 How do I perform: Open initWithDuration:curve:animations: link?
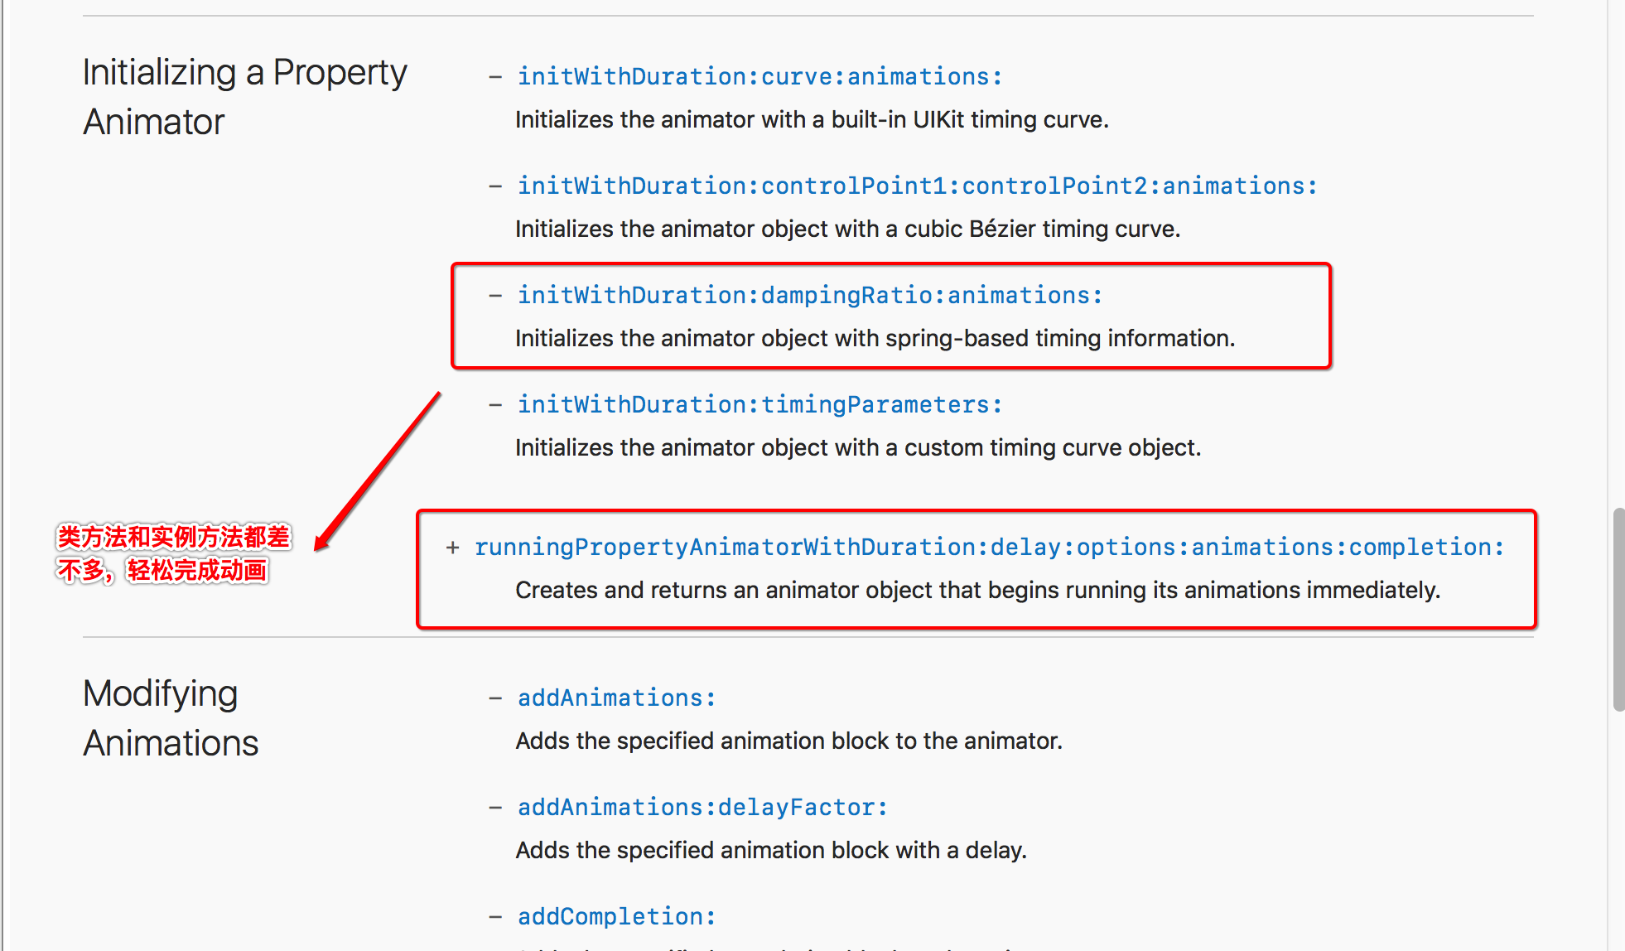click(759, 76)
